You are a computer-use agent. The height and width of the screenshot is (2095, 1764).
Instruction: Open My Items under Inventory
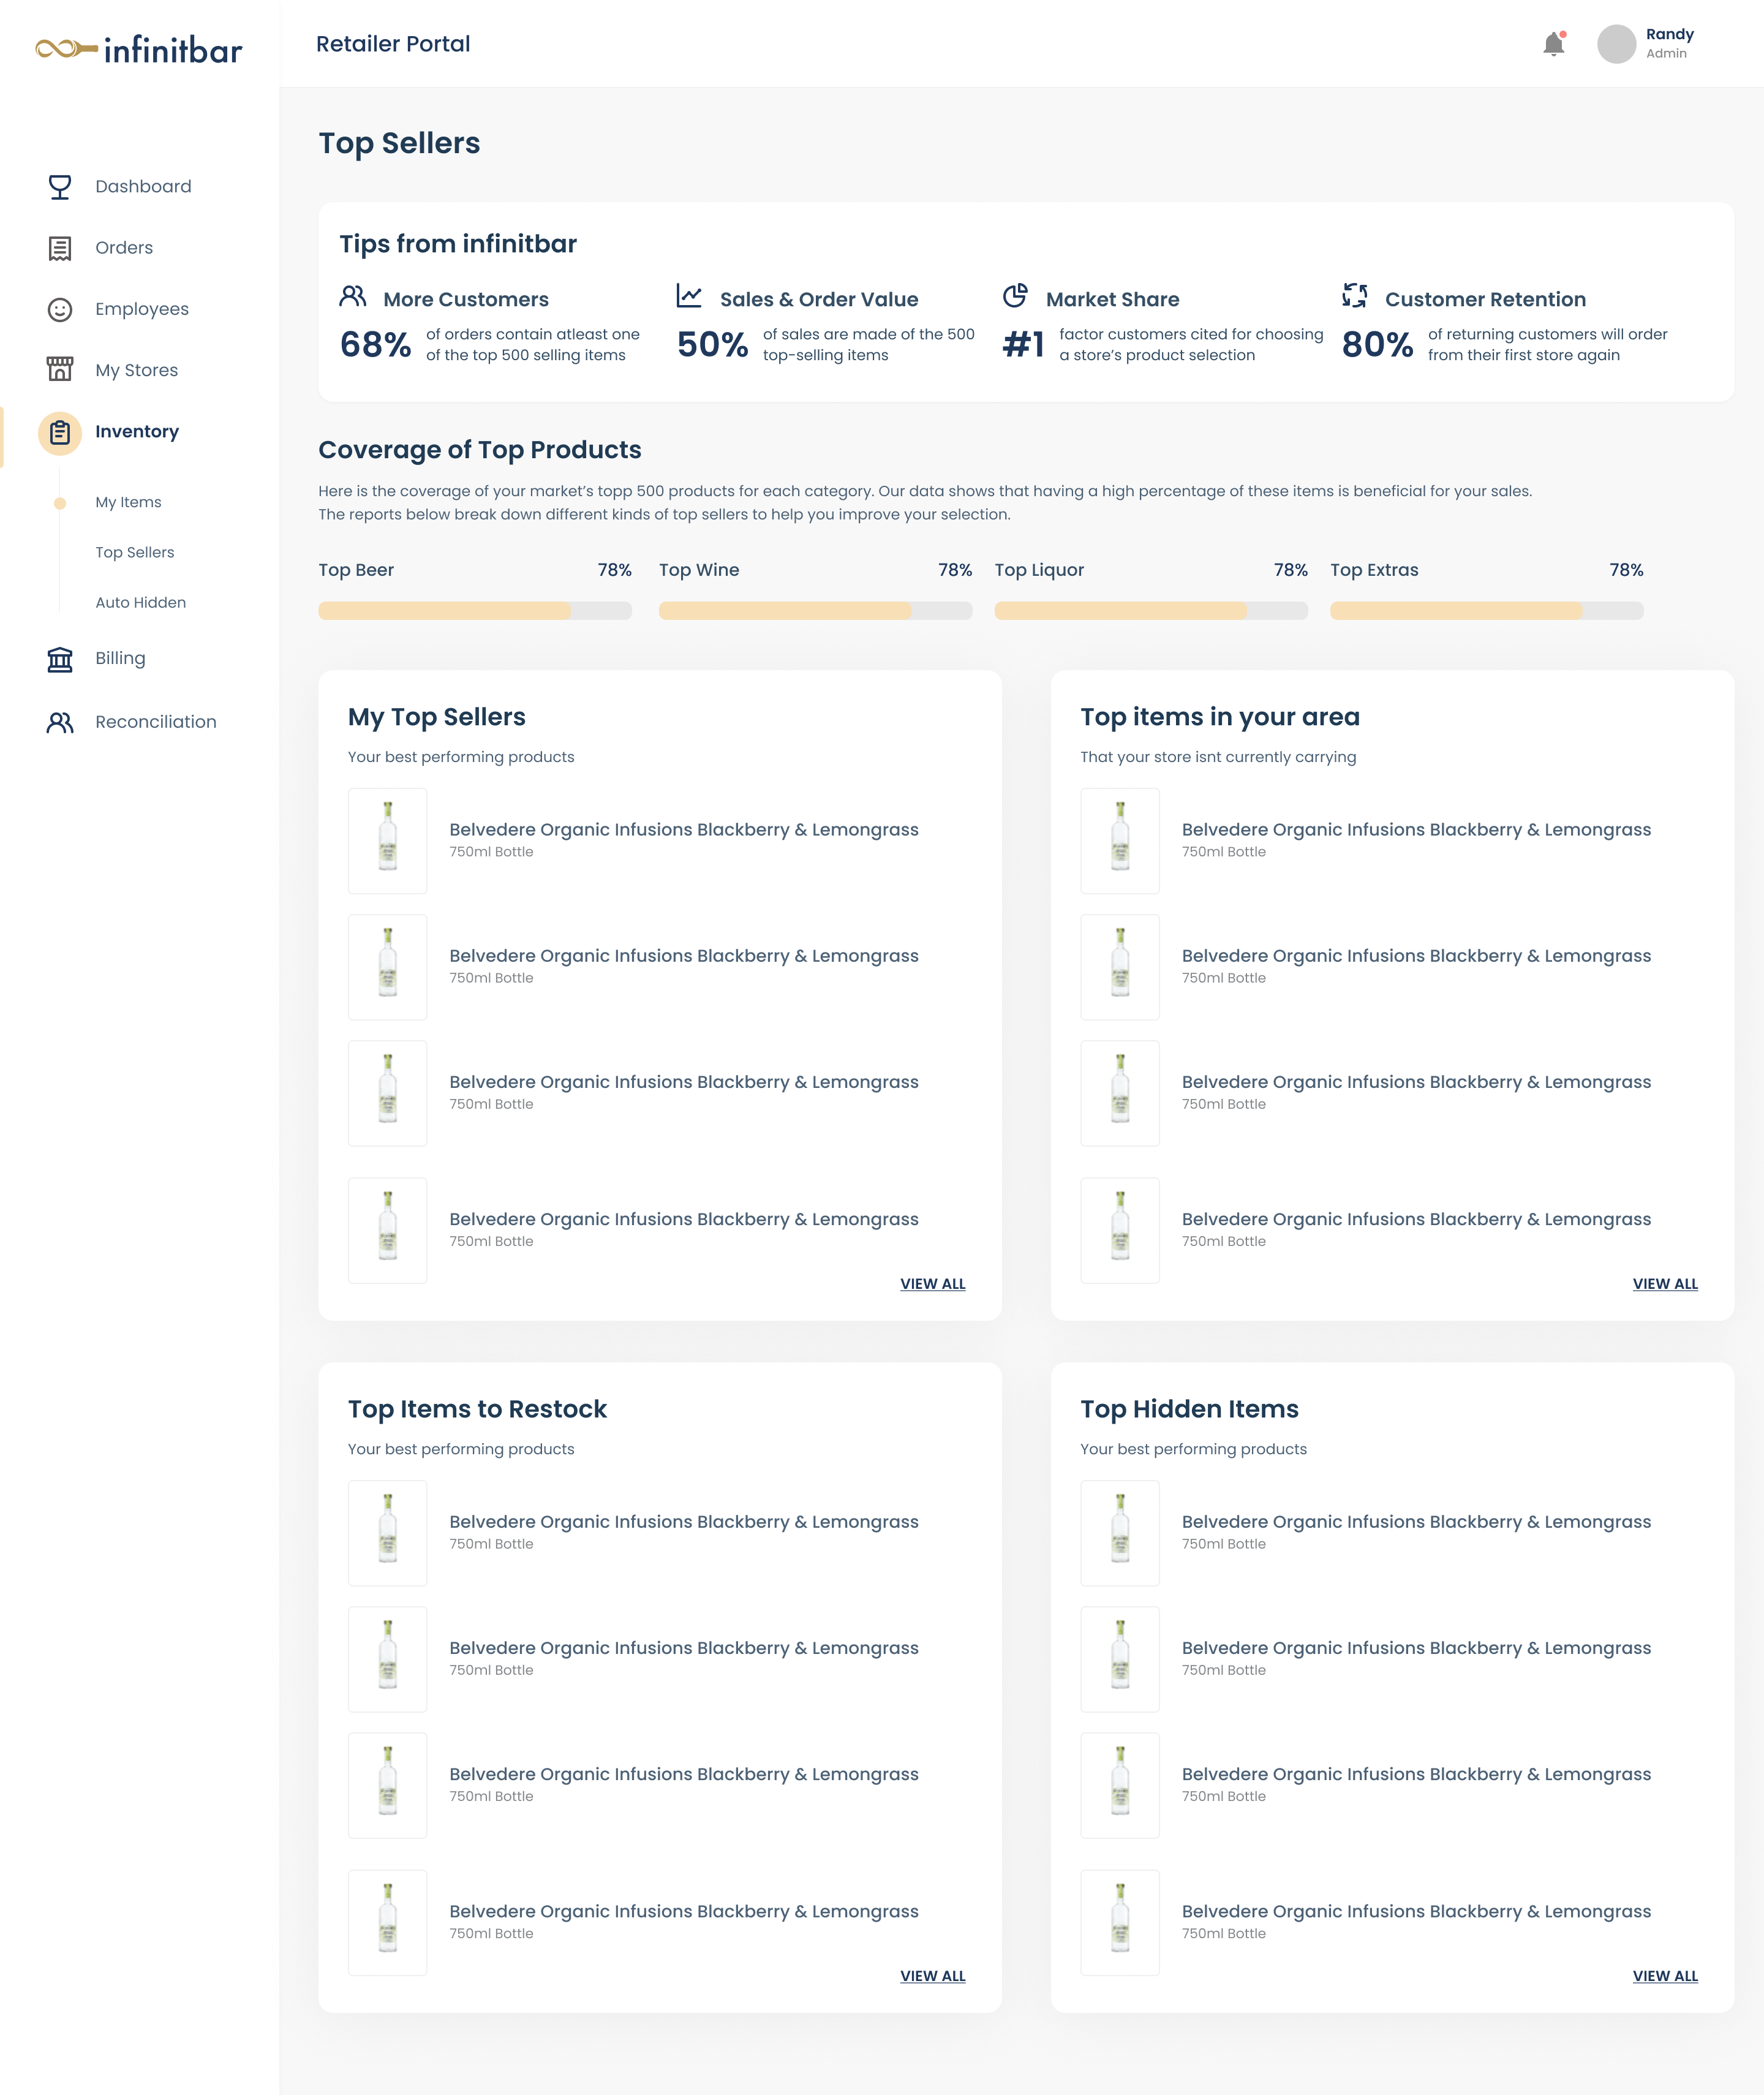pos(128,502)
